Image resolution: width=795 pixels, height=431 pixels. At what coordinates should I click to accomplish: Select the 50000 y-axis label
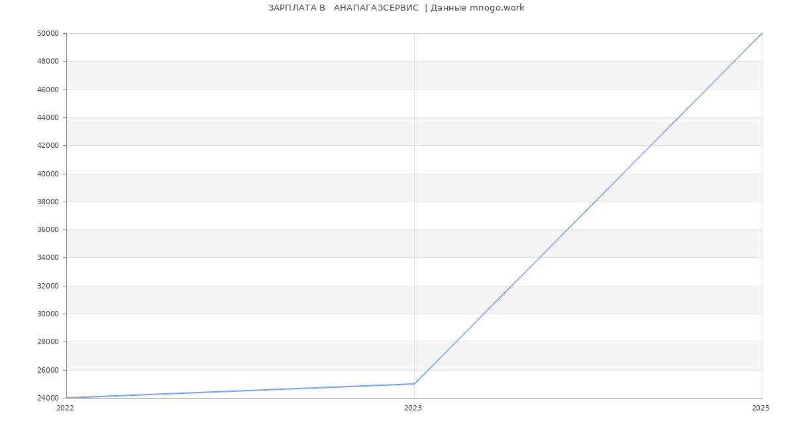(x=48, y=34)
